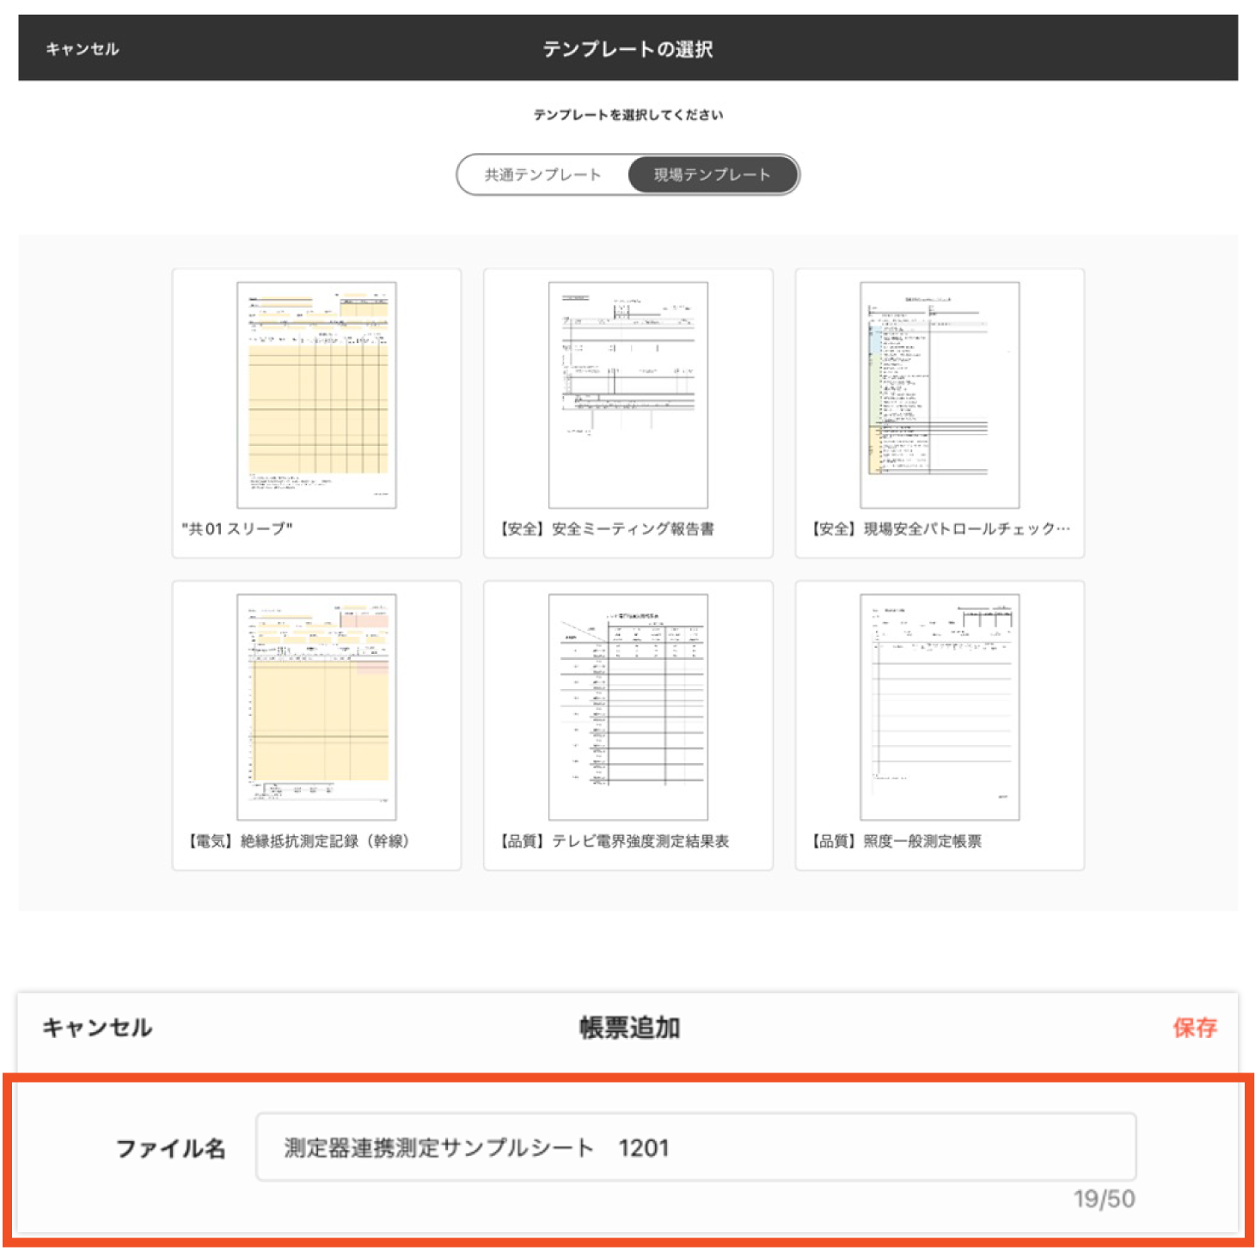Click the "共01 スリーブ" name label
This screenshot has height=1252, width=1255.
237,528
